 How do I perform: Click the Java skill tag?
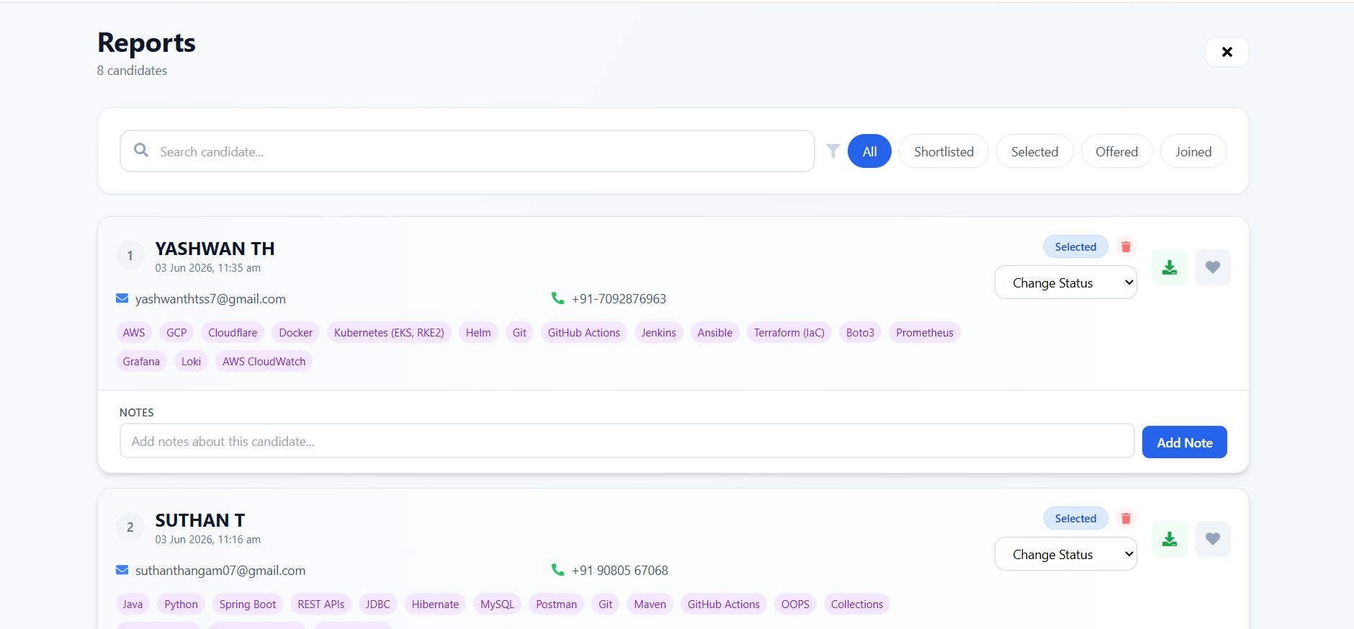[133, 605]
